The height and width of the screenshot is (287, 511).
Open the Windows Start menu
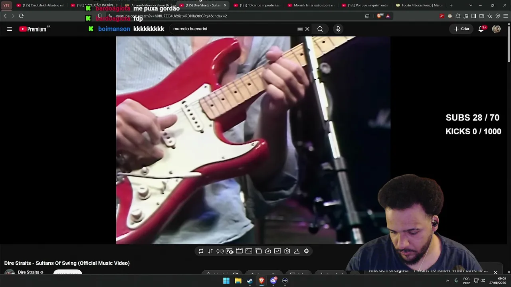click(226, 281)
